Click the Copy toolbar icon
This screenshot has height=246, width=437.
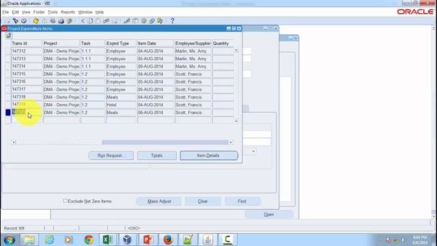coord(91,20)
